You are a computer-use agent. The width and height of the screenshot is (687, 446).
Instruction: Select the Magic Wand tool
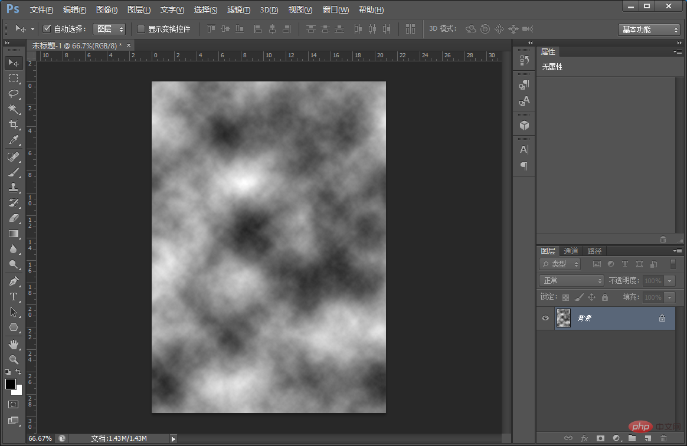click(14, 109)
